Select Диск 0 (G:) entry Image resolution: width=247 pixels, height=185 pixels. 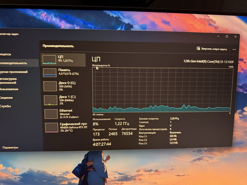pos(64,86)
